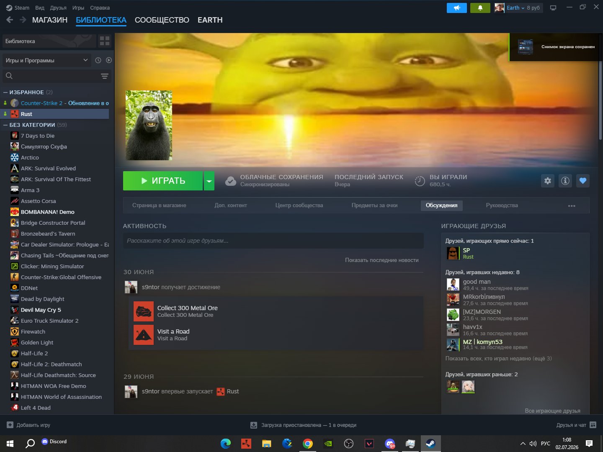Image resolution: width=603 pixels, height=452 pixels.
Task: Open Friends and chat icon
Action: pos(593,425)
